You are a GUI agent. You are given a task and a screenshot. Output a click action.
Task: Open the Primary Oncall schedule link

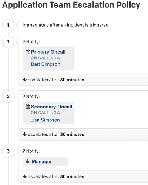(x=48, y=52)
